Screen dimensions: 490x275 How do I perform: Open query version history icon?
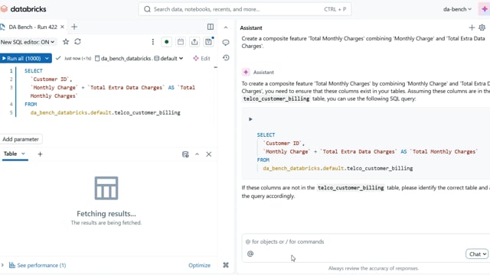point(226,58)
